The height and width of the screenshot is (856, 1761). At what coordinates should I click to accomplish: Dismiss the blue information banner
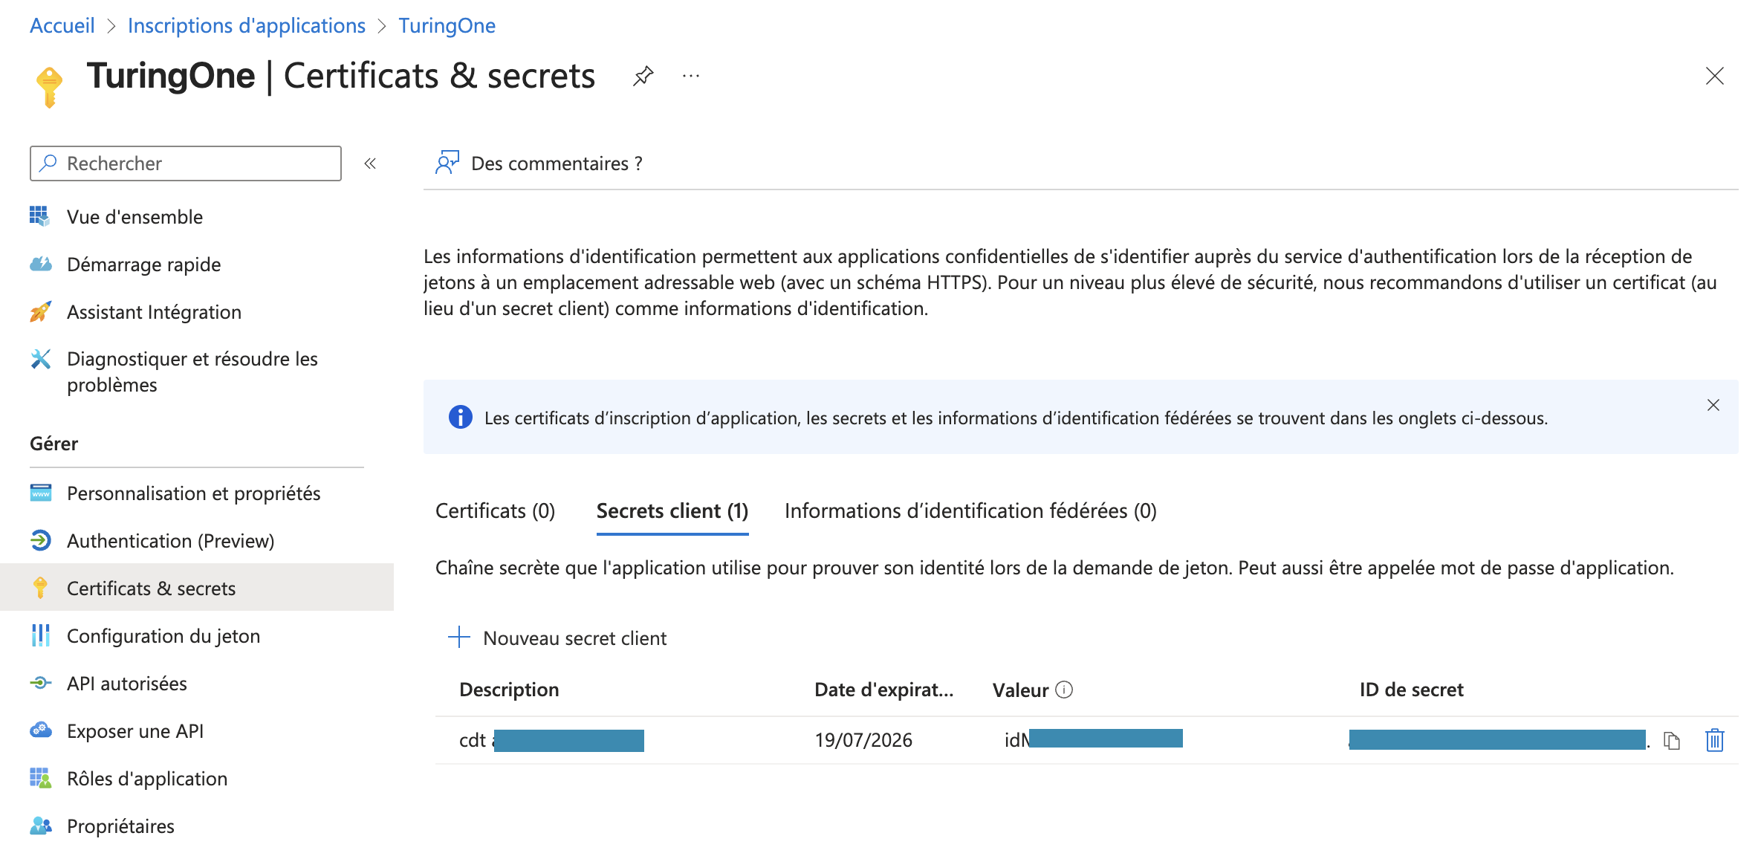(1713, 405)
